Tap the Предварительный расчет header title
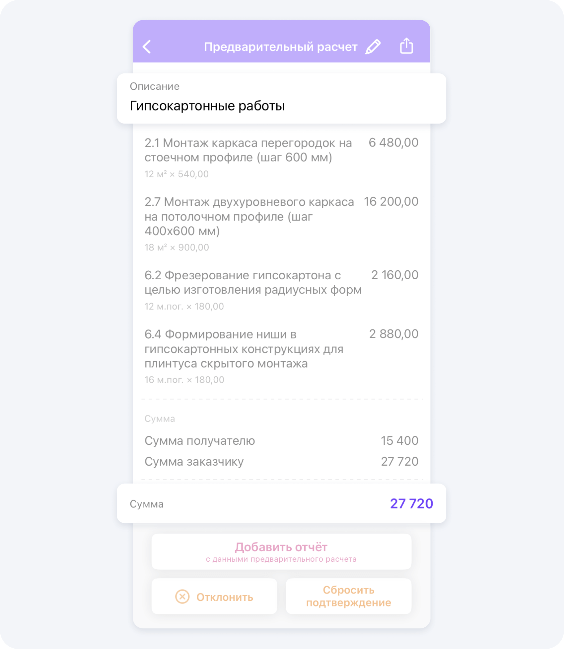 [x=280, y=47]
